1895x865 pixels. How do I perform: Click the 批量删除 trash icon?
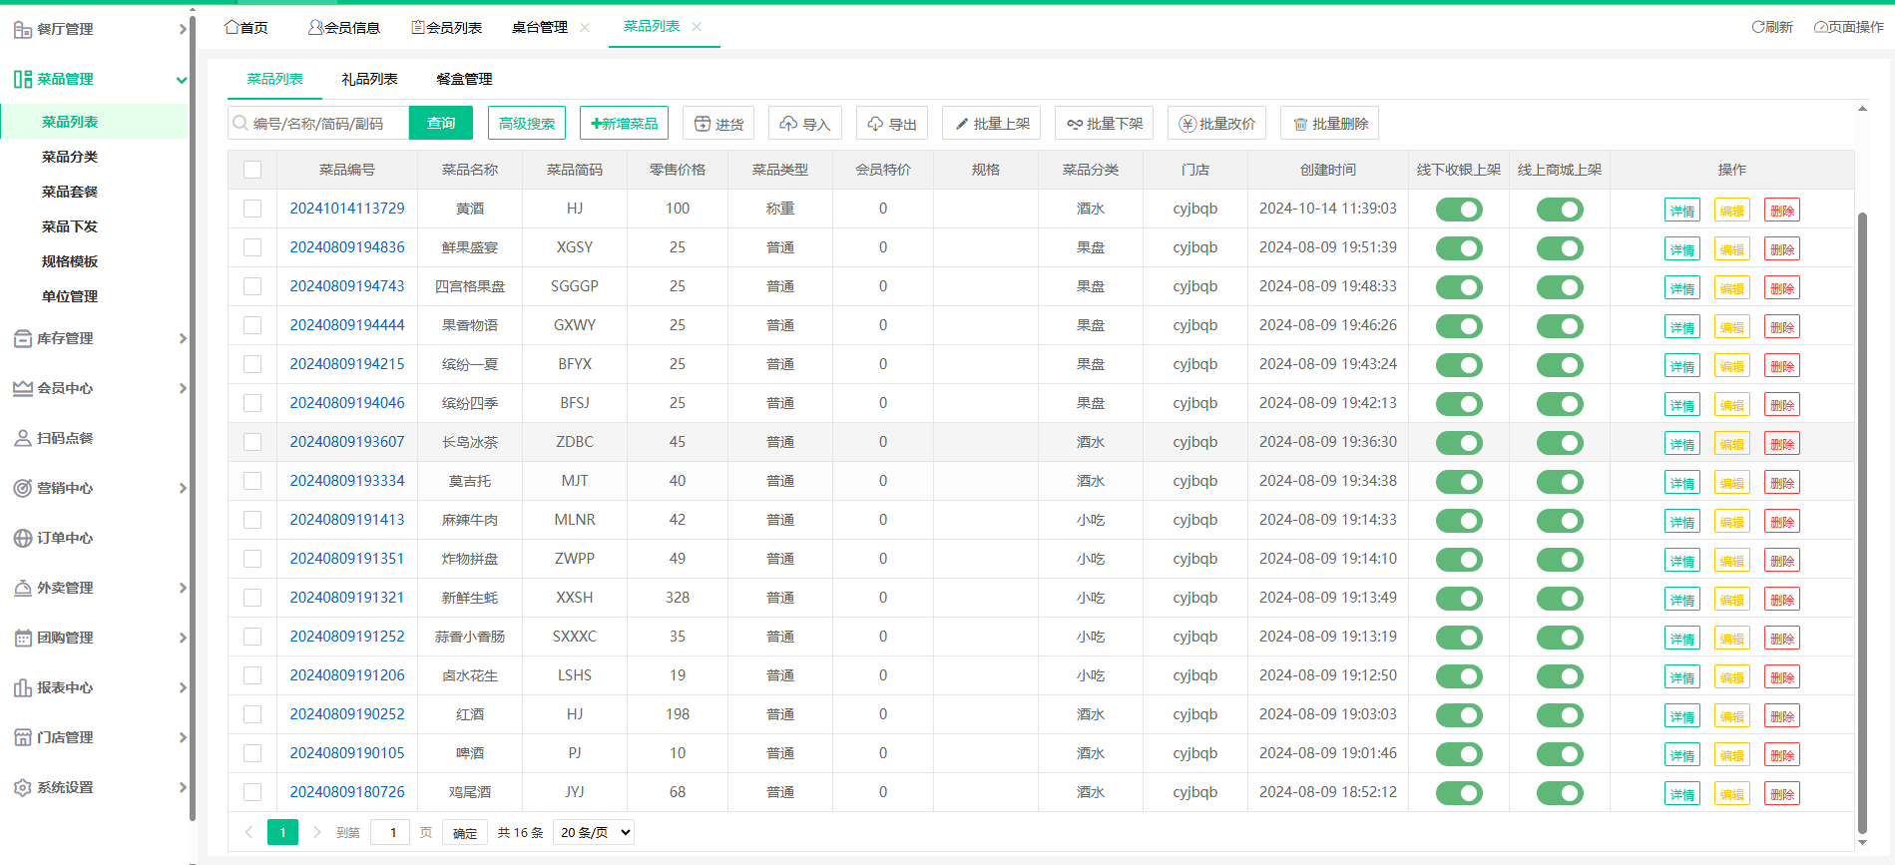(1300, 124)
